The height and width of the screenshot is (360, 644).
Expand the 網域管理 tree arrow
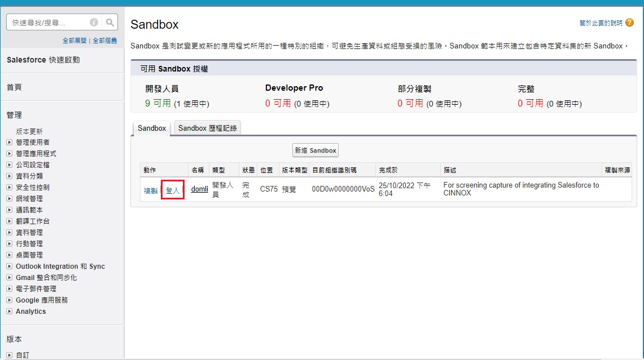[x=9, y=199]
